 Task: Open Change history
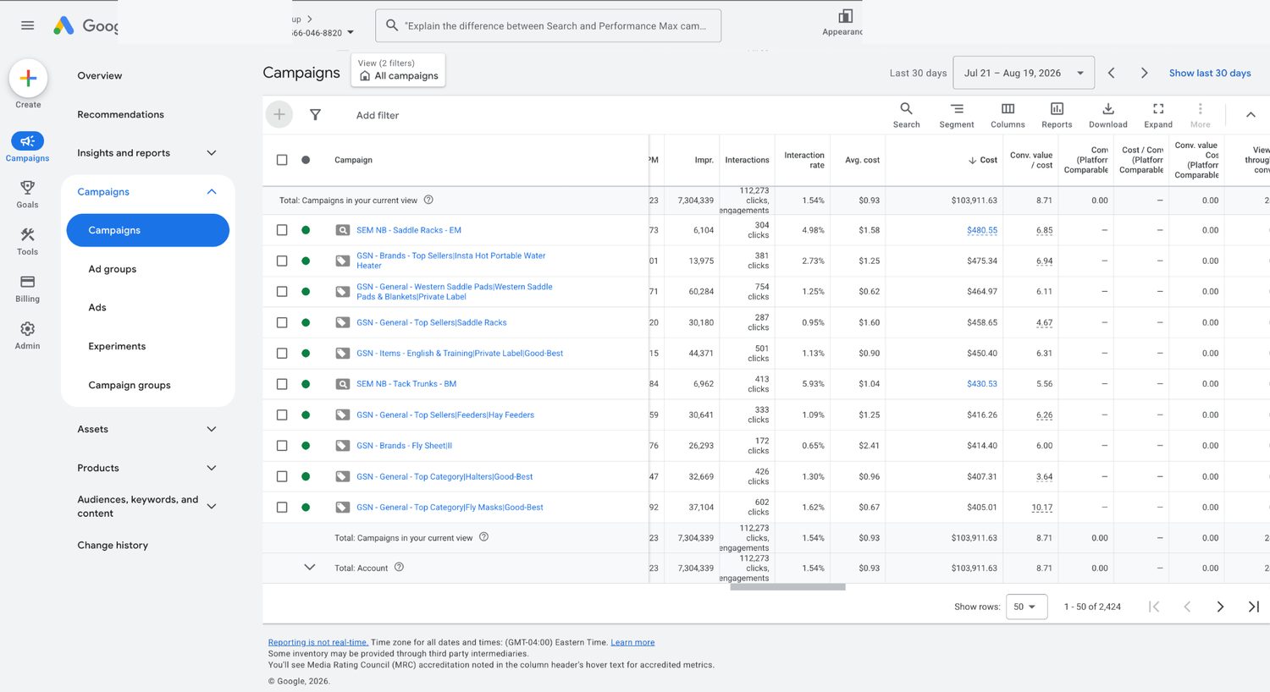coord(113,545)
